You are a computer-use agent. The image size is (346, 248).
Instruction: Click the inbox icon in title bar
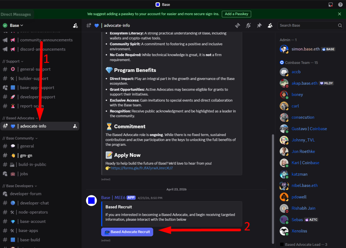[x=331, y=5]
